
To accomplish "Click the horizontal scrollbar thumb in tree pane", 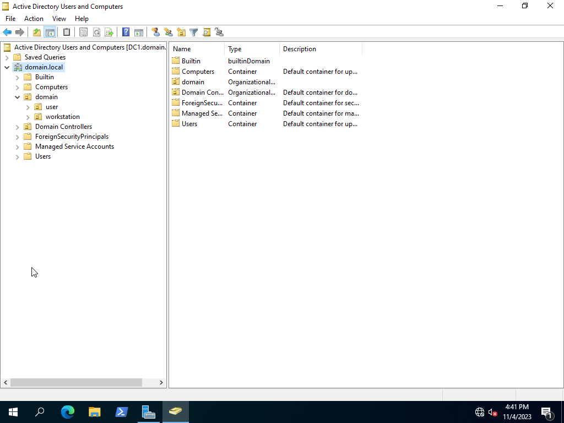I will click(76, 383).
